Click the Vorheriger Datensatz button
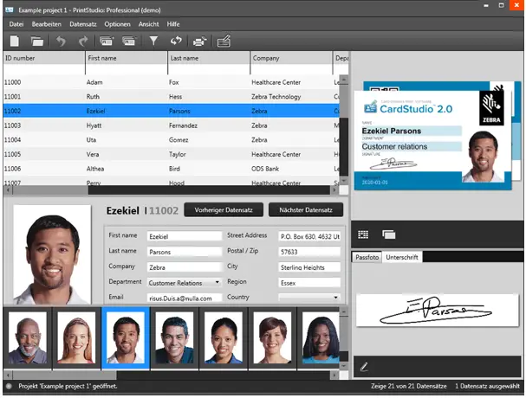 [224, 209]
